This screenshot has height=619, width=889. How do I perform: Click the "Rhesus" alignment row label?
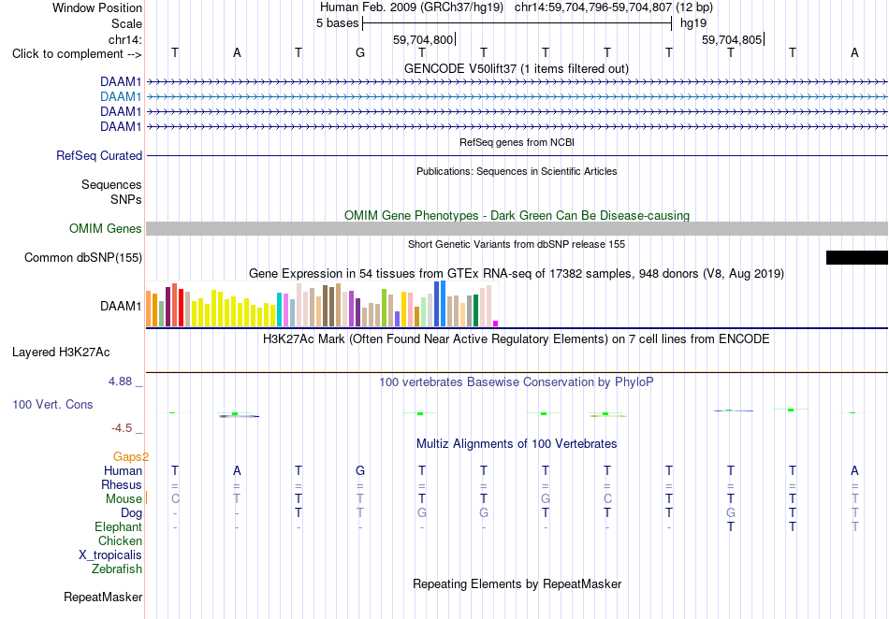122,484
